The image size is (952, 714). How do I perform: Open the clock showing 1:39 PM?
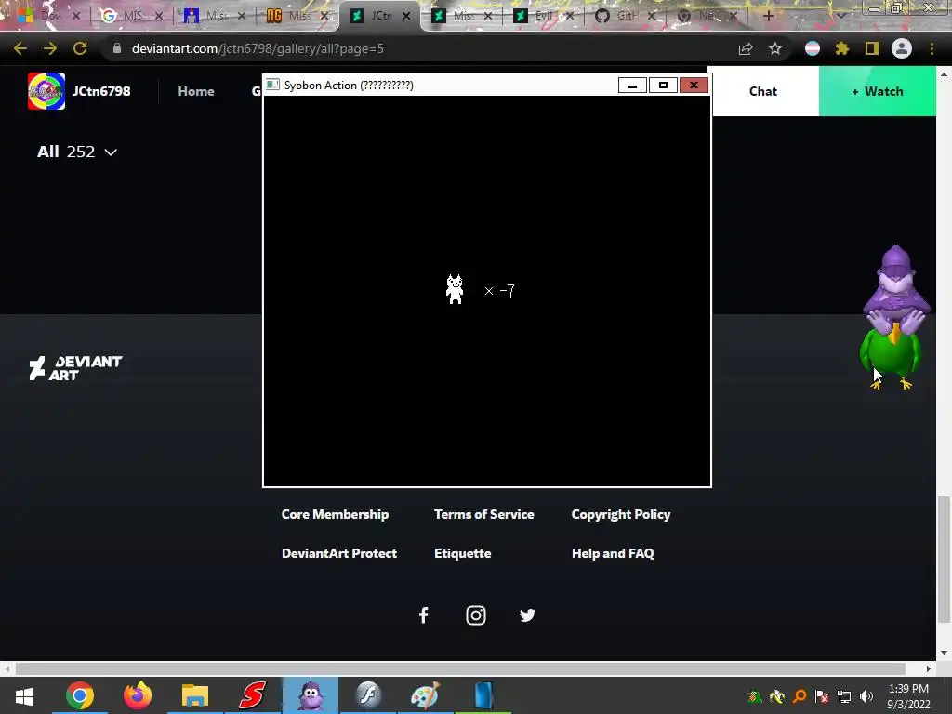(909, 696)
